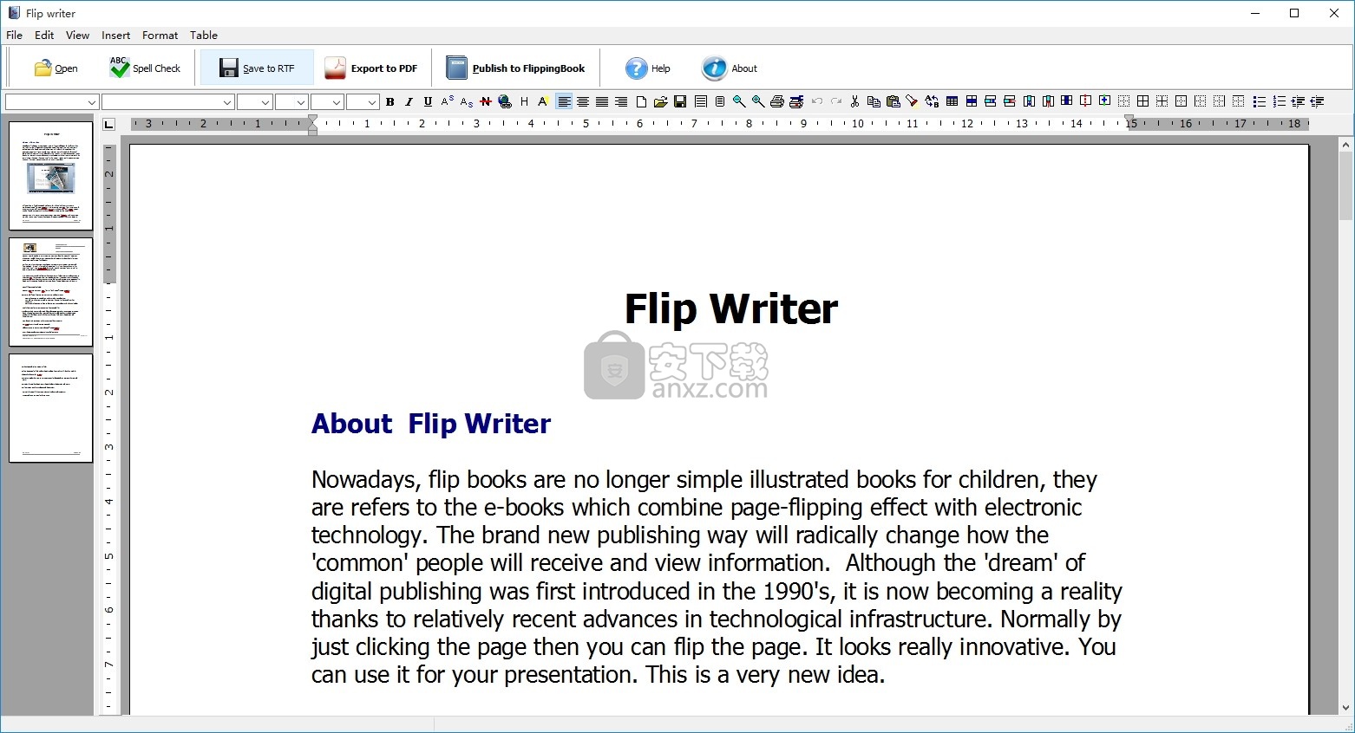The height and width of the screenshot is (733, 1355).
Task: Zoom in with the magnifier plus icon
Action: point(758,102)
